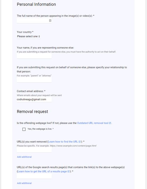
Task: Click the autofill icon in full name field
Action: click(50, 20)
